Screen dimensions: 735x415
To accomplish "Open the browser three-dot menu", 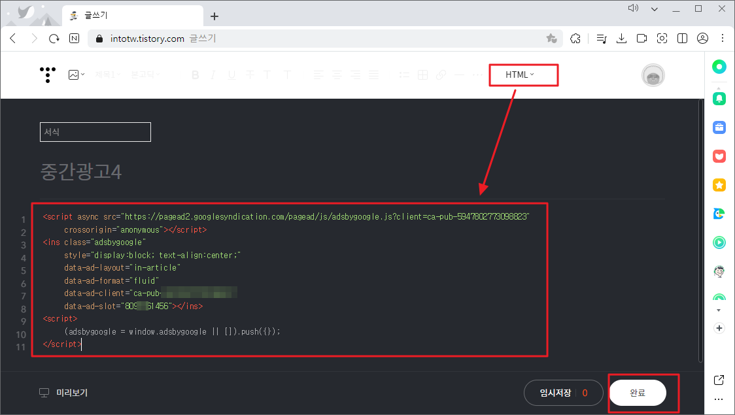I will (723, 39).
